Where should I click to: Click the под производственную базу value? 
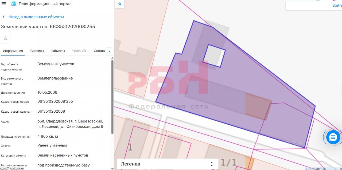64,165
